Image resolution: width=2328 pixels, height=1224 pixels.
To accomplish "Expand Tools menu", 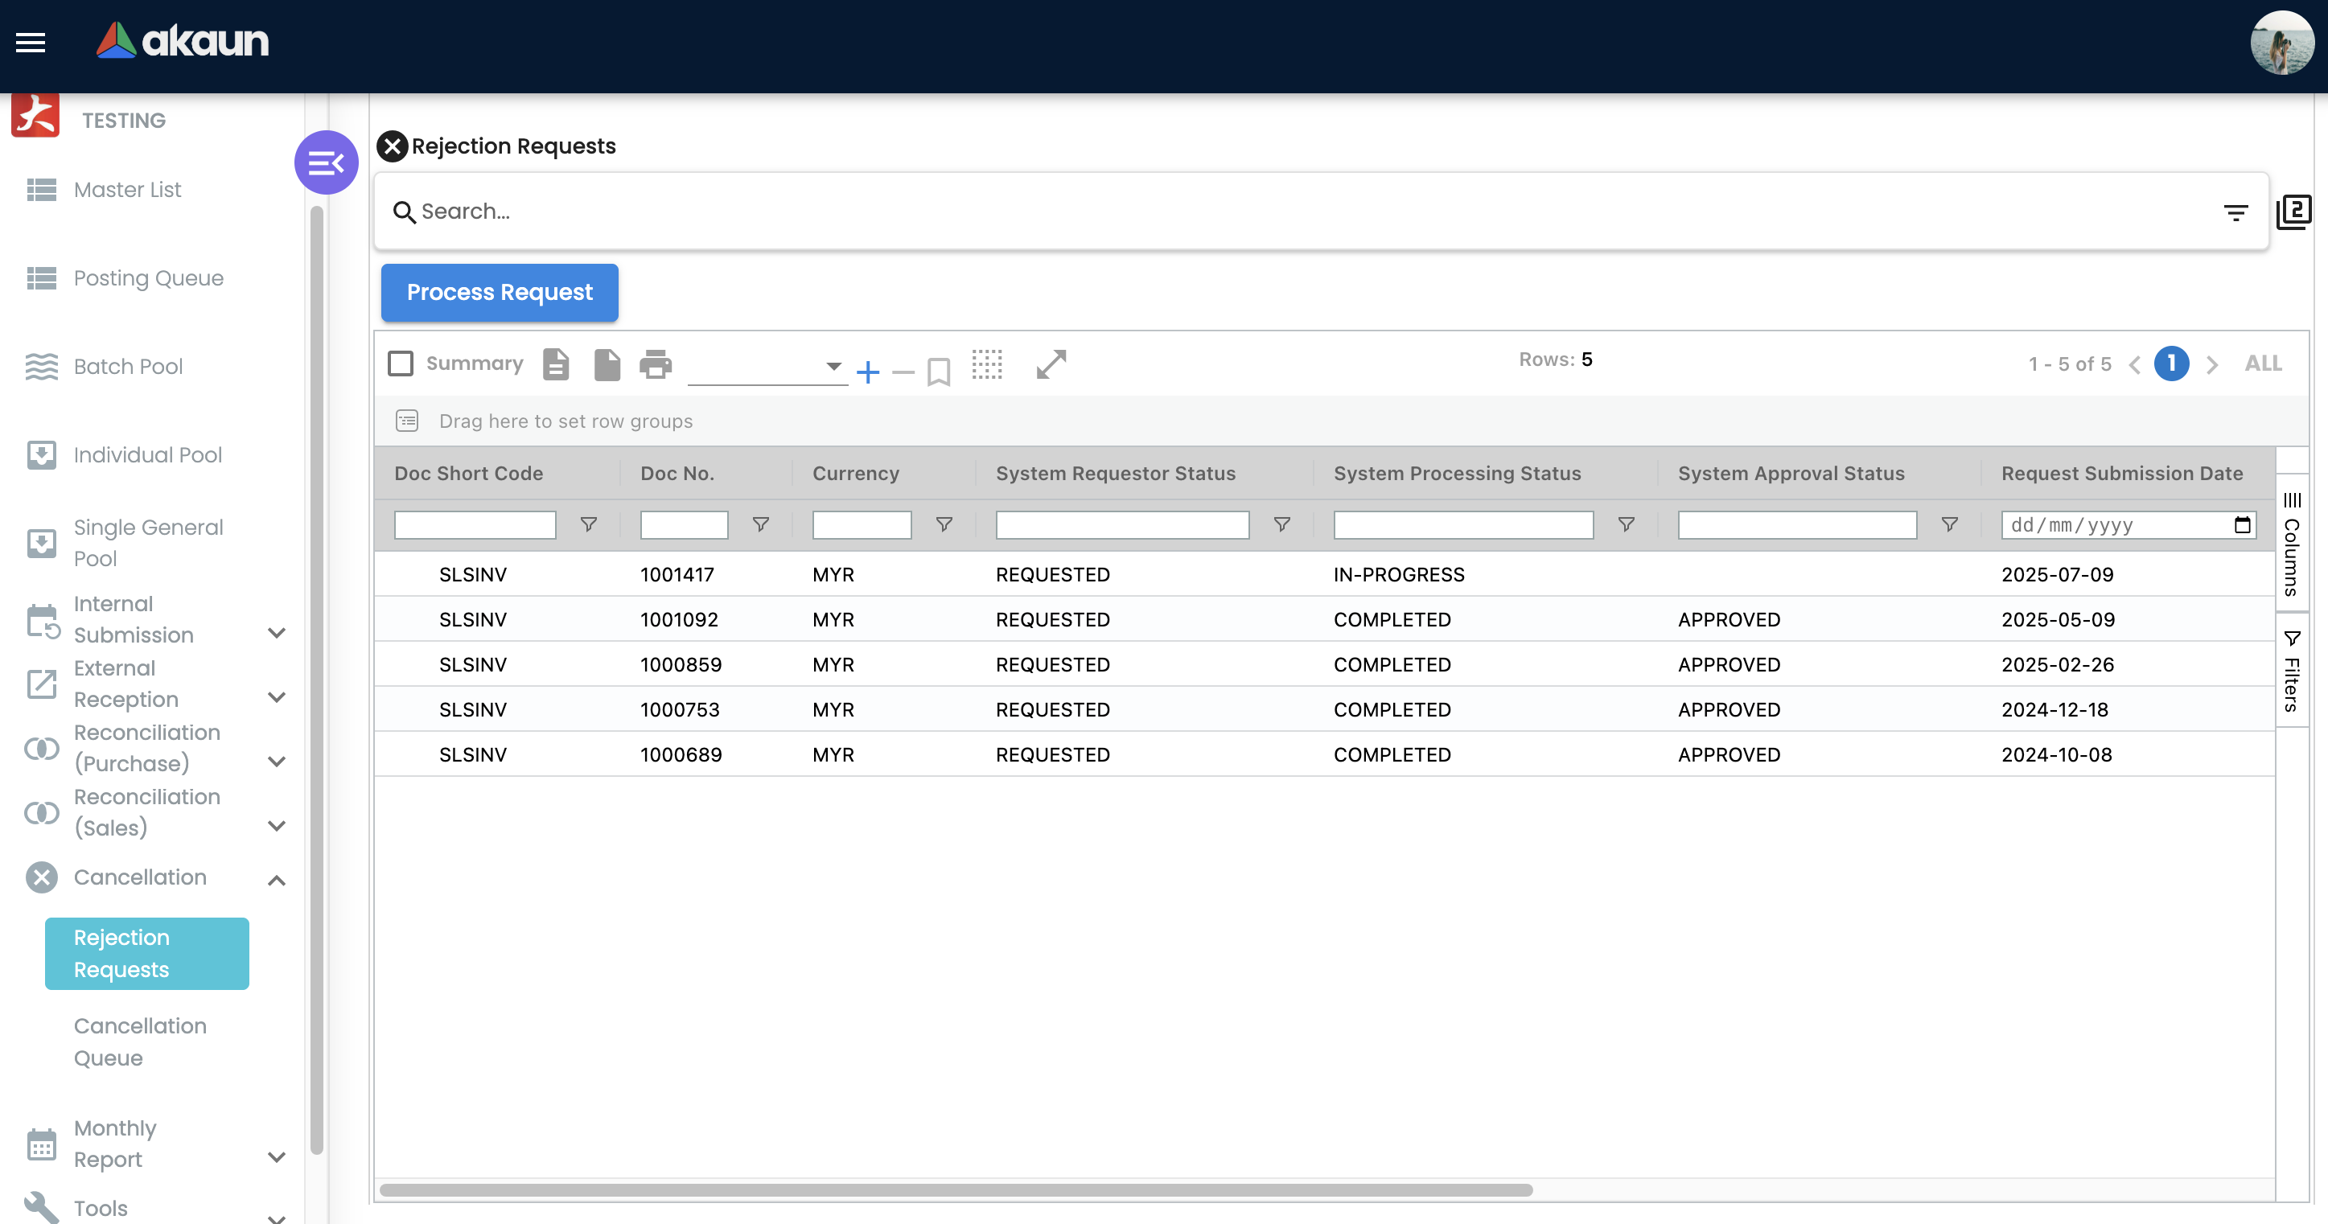I will tap(277, 1218).
